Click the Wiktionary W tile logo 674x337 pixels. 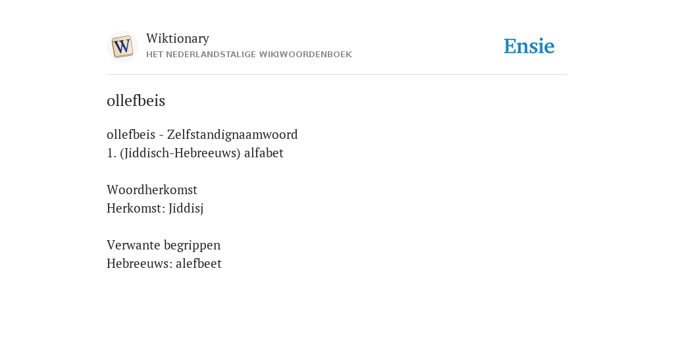122,47
